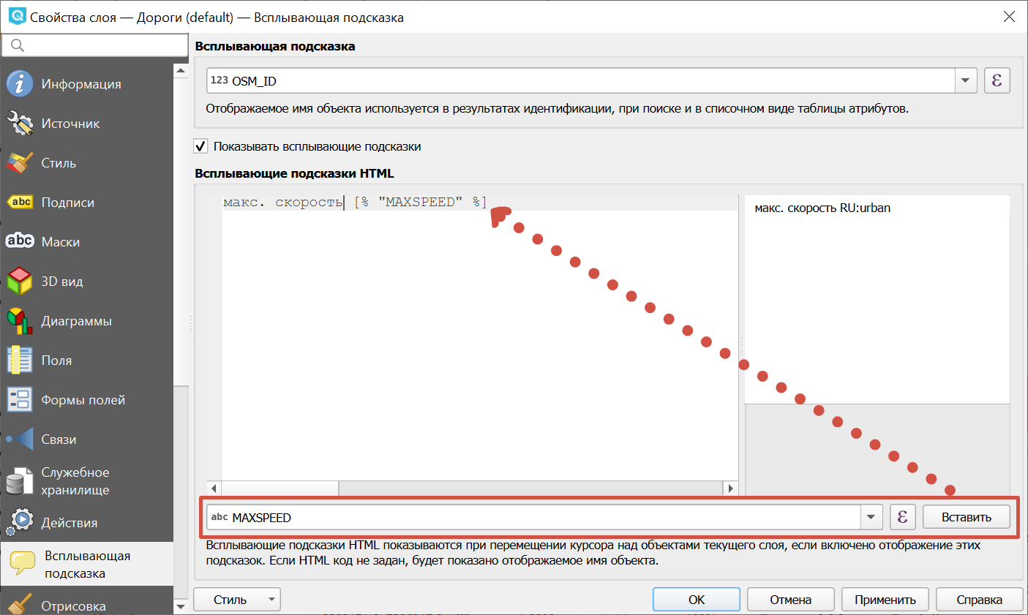Screen dimensions: 1028x615
Task: Open expression editor beside MAXSPEED field
Action: 902,517
